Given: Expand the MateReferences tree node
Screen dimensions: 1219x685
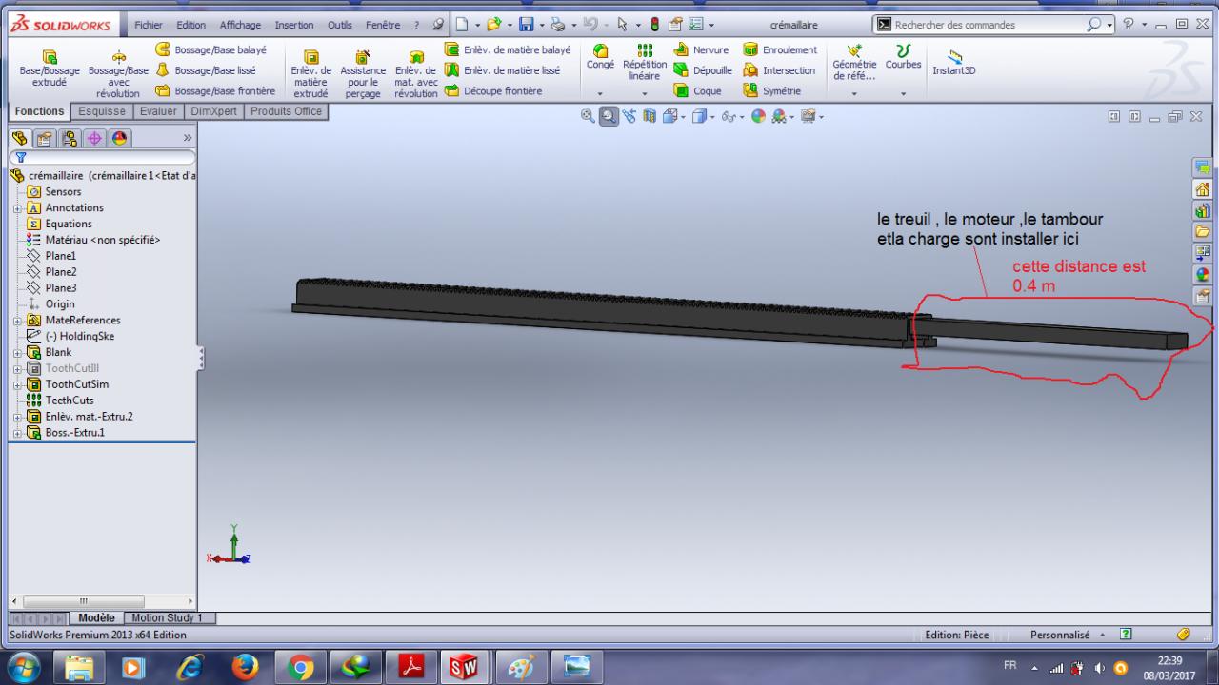Looking at the screenshot, I should pos(16,321).
